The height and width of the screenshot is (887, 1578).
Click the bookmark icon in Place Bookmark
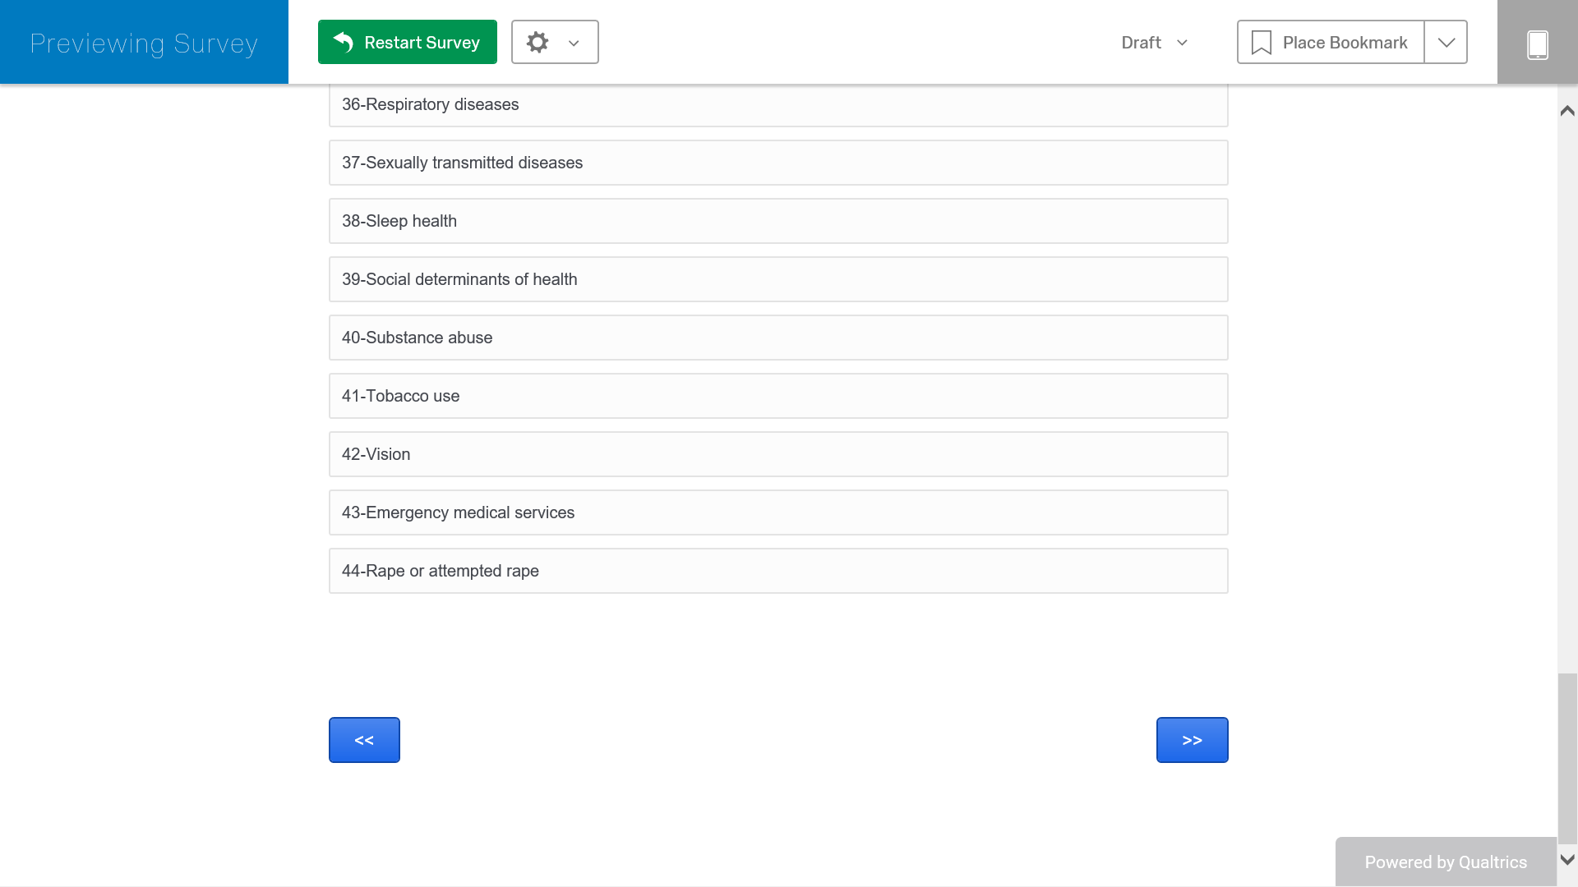tap(1261, 43)
